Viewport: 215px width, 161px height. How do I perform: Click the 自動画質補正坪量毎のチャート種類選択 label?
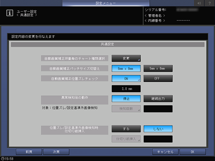pos(74,59)
